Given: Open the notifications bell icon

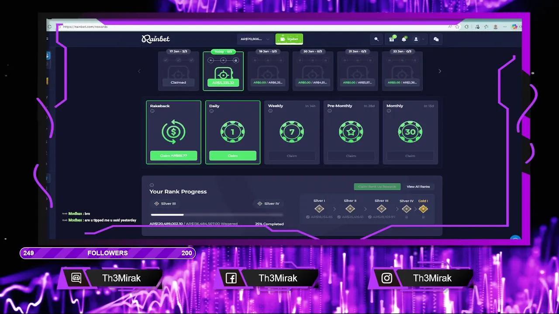Looking at the screenshot, I should tap(404, 39).
